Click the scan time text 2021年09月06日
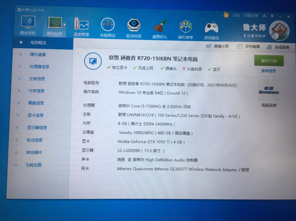The image size is (296, 221). (x=222, y=85)
